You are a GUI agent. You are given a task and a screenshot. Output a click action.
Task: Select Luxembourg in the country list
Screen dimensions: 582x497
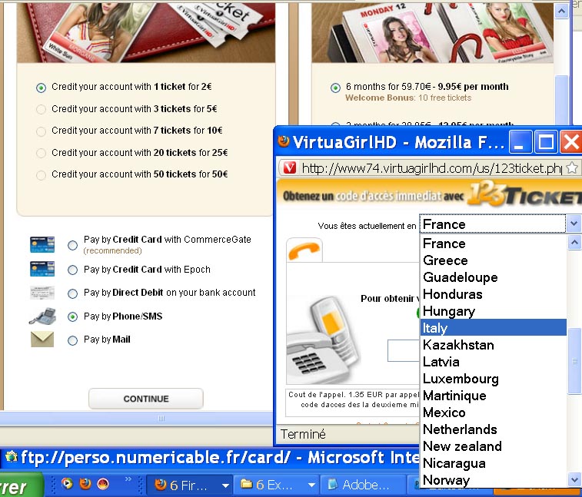494,379
